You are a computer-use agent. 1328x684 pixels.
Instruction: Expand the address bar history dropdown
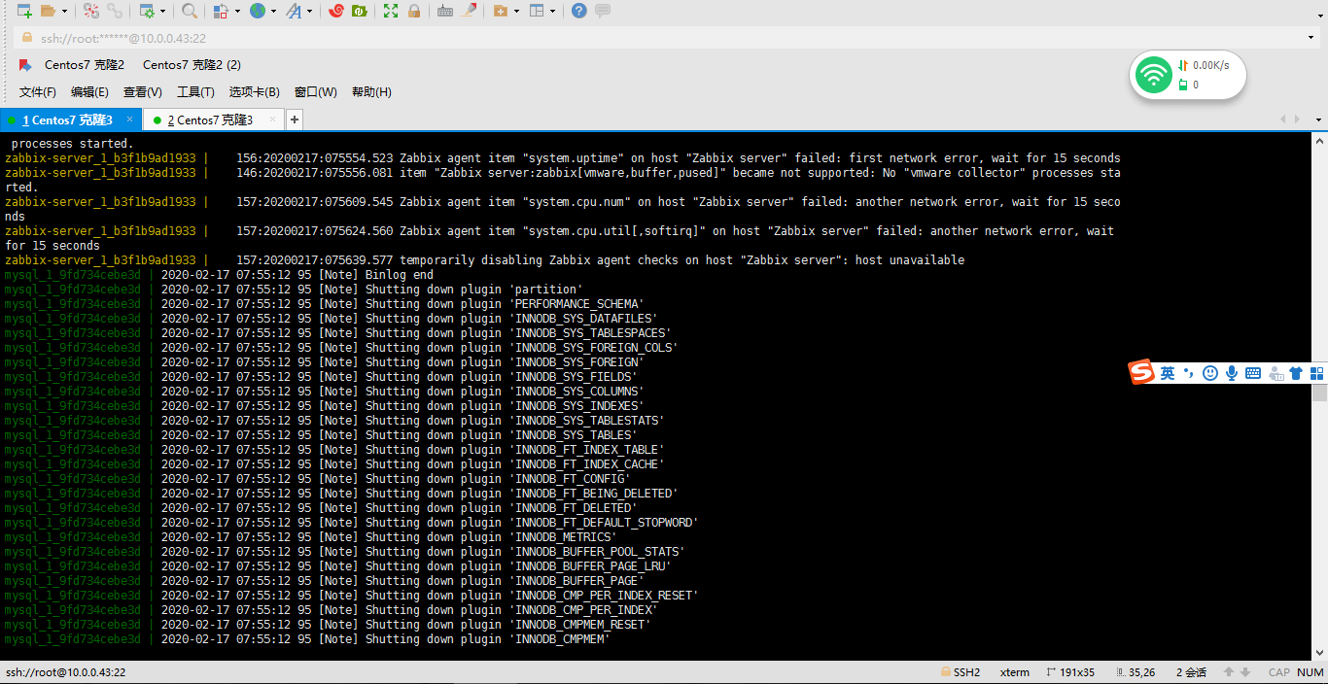(x=1311, y=38)
